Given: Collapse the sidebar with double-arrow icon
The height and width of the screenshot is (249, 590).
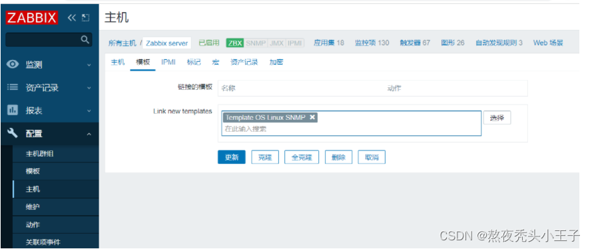Looking at the screenshot, I should click(71, 18).
